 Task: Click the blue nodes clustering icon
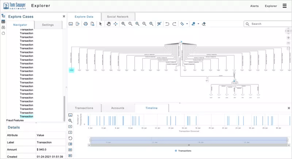click(193, 24)
